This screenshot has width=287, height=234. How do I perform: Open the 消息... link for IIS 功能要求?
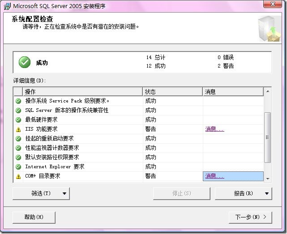(x=215, y=129)
